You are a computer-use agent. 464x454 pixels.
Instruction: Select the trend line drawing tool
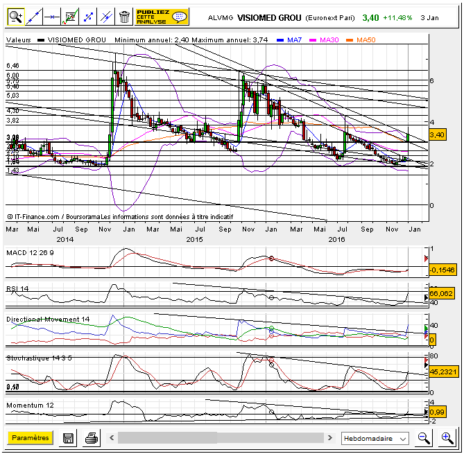pos(34,17)
